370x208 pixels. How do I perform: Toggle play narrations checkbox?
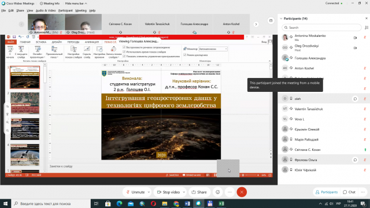(x=124, y=47)
